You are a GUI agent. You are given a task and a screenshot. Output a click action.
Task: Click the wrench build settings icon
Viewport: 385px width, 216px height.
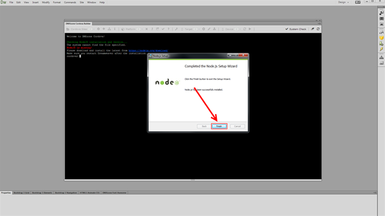point(177,29)
